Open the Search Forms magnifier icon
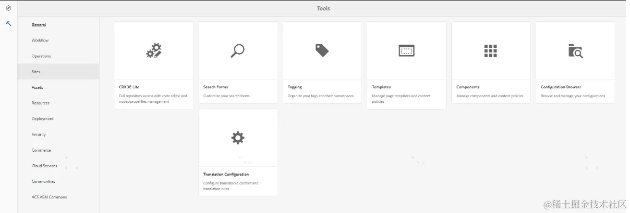The width and height of the screenshot is (630, 213). [x=238, y=50]
